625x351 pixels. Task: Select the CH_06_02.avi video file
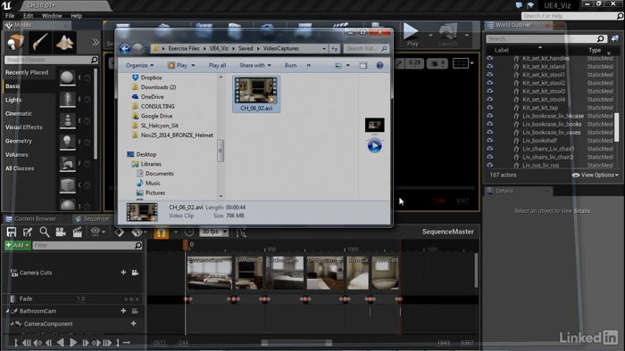click(256, 94)
